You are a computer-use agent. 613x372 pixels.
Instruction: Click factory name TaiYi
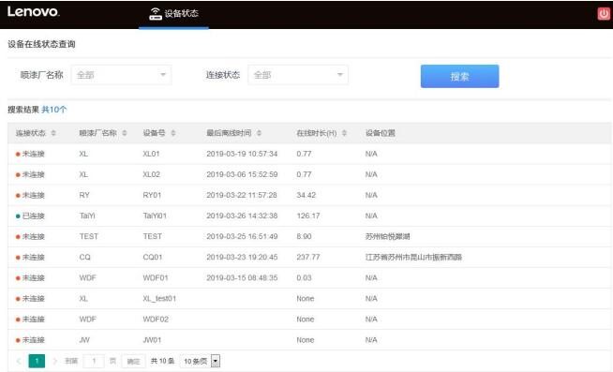tap(87, 216)
